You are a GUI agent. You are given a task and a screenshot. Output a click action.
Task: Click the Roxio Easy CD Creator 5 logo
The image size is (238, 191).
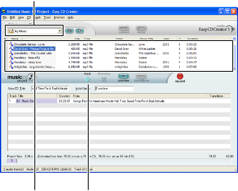coord(217,28)
